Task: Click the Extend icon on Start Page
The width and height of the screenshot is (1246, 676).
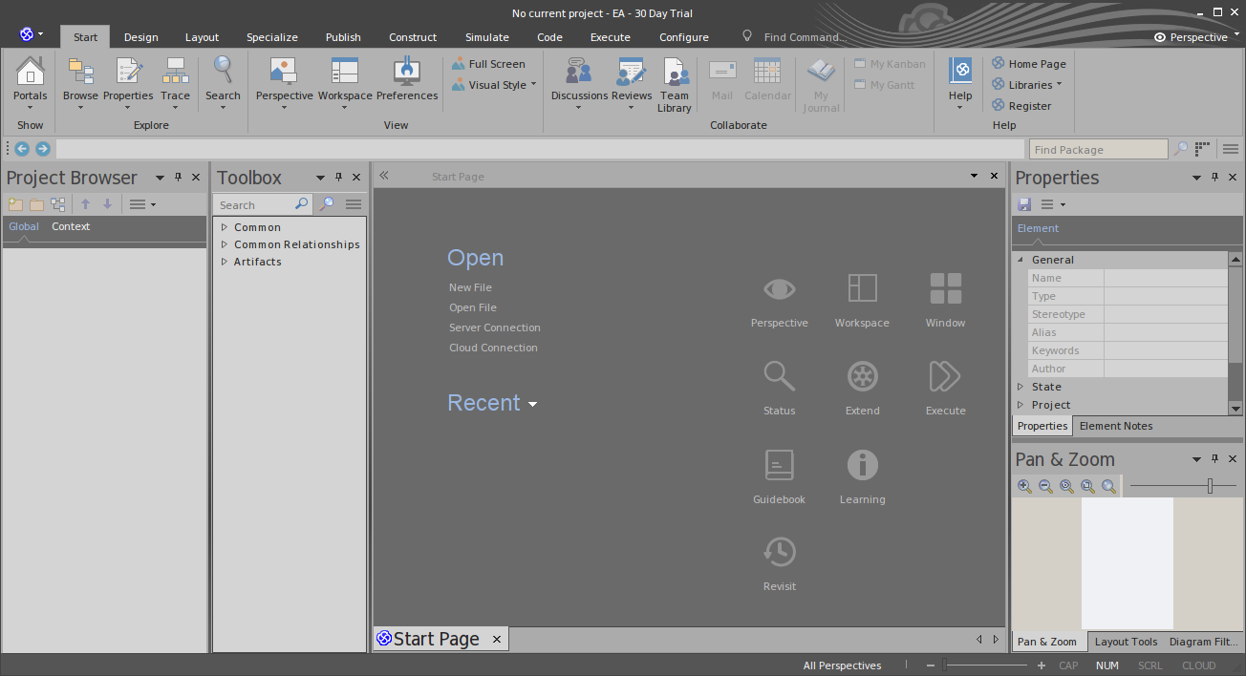Action: point(862,376)
